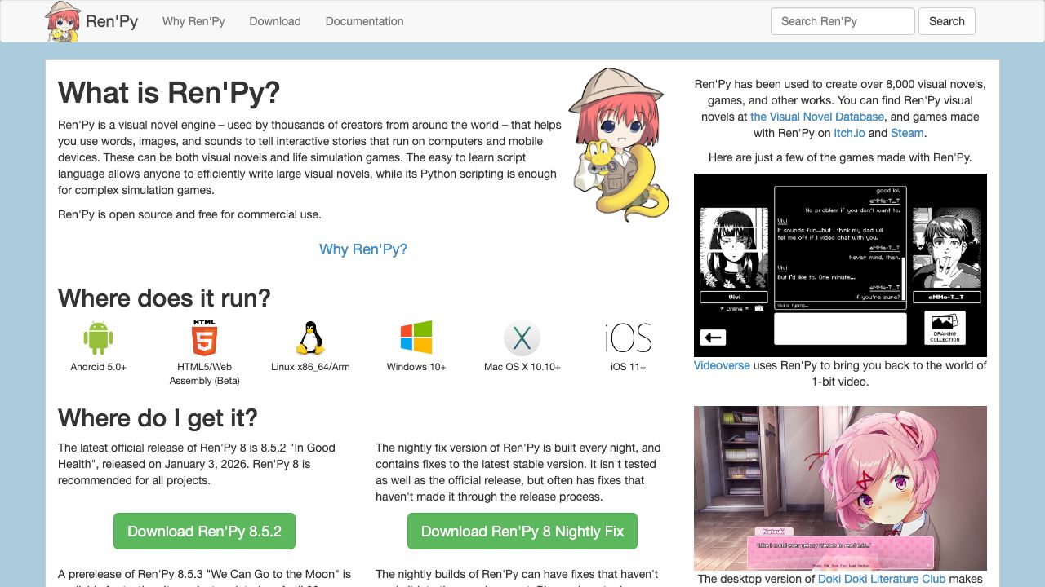
Task: Click Download Ren'Py 8 Nightly Fix button
Action: pyautogui.click(x=522, y=532)
